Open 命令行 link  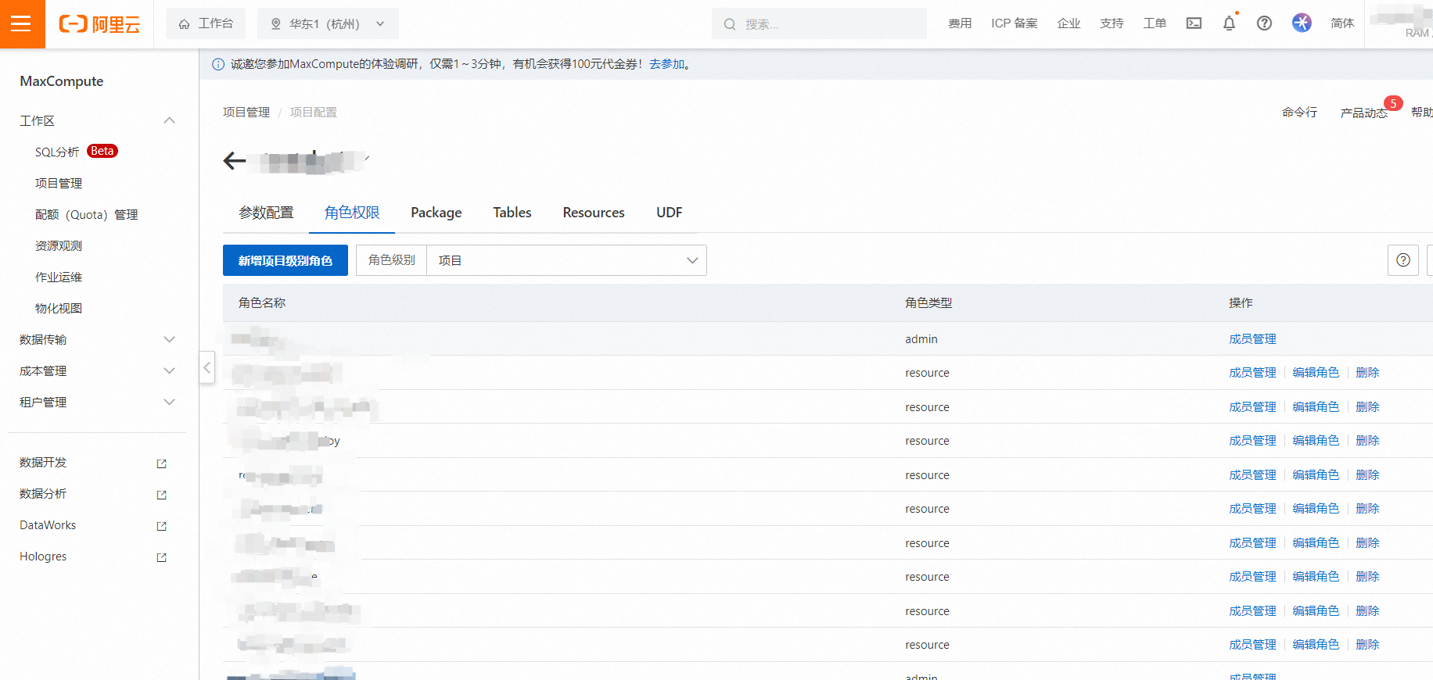click(x=1299, y=113)
